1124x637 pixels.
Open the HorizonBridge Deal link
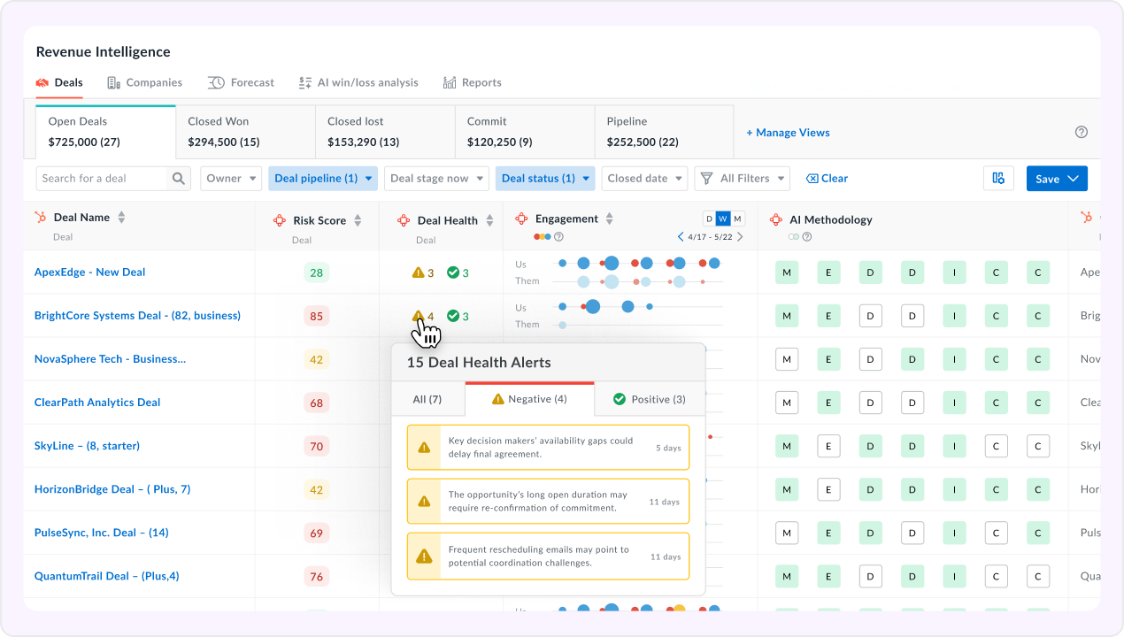click(112, 488)
